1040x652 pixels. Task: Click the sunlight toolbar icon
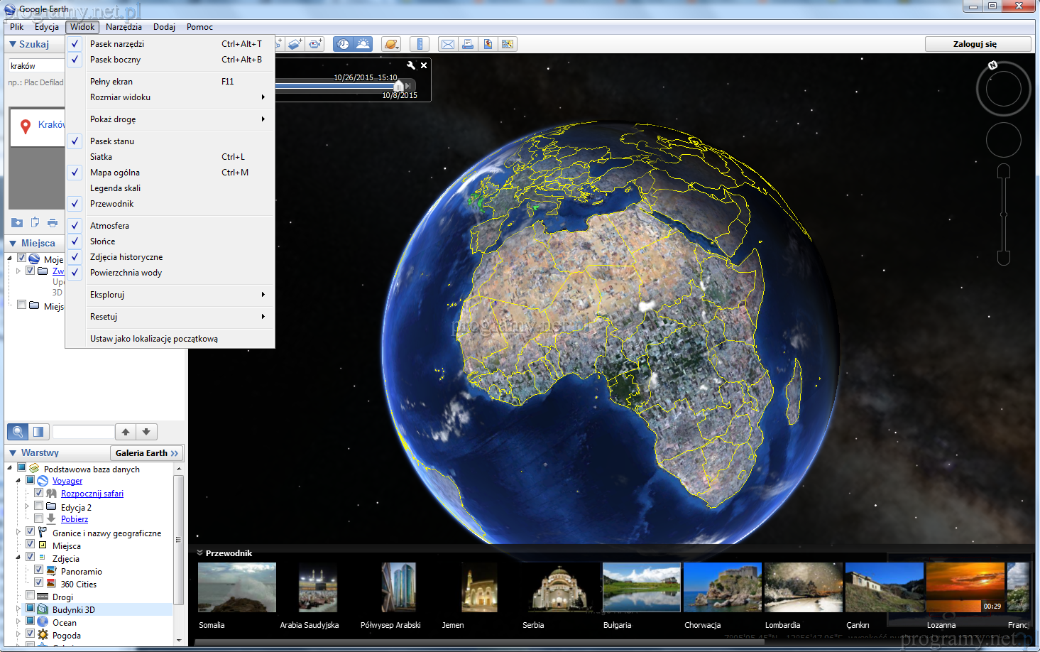pyautogui.click(x=363, y=44)
